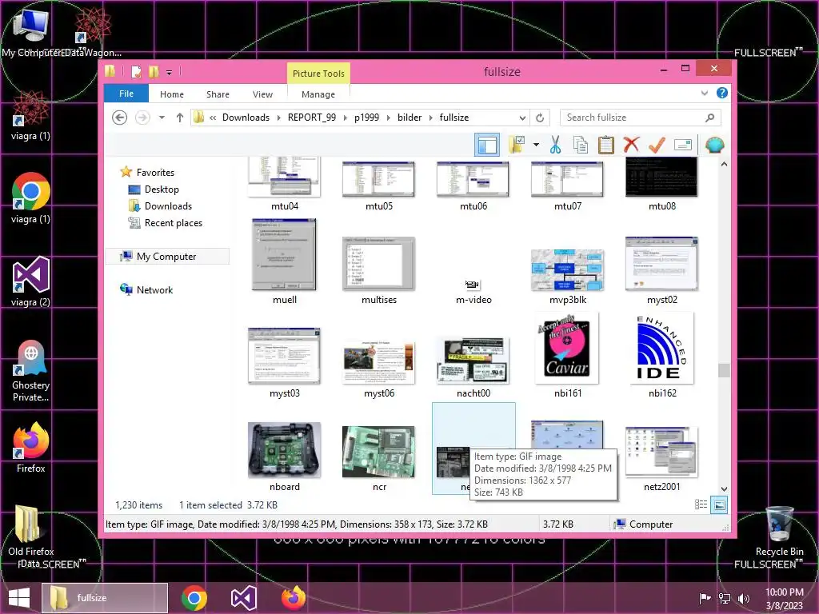The height and width of the screenshot is (614, 819).
Task: Open the Manage tab under Picture Tools
Action: pyautogui.click(x=318, y=94)
